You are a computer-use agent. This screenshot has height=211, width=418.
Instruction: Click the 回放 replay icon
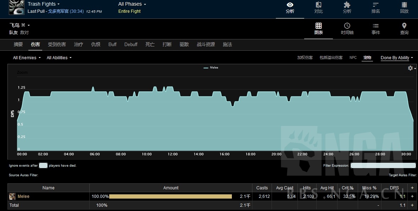pos(404,5)
